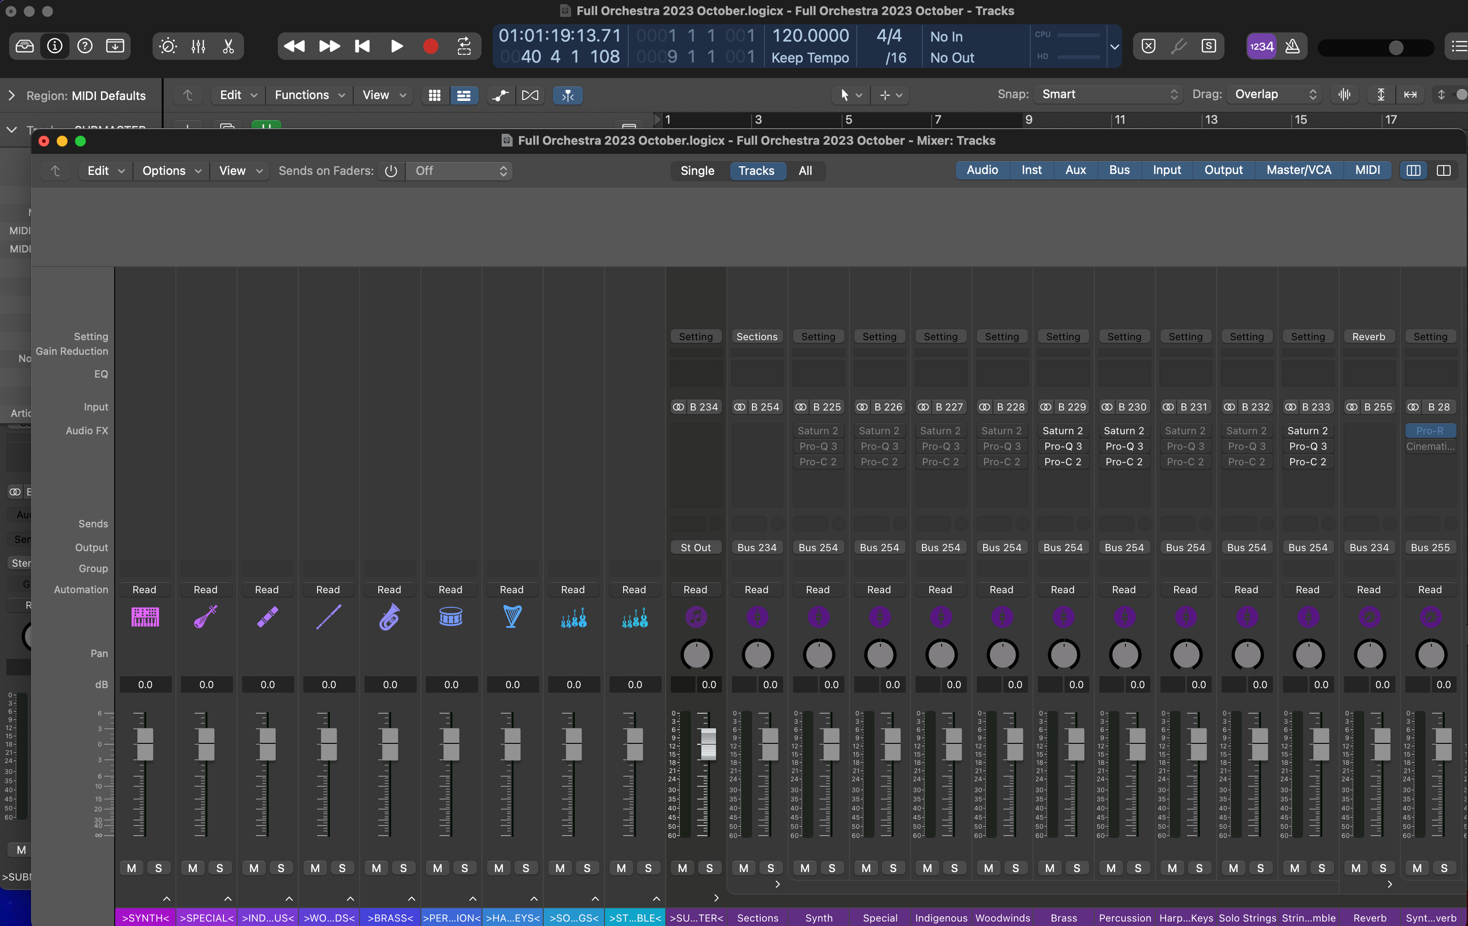Expand the Region MIDI Defaults disclosure triangle
This screenshot has height=926, width=1468.
(11, 95)
